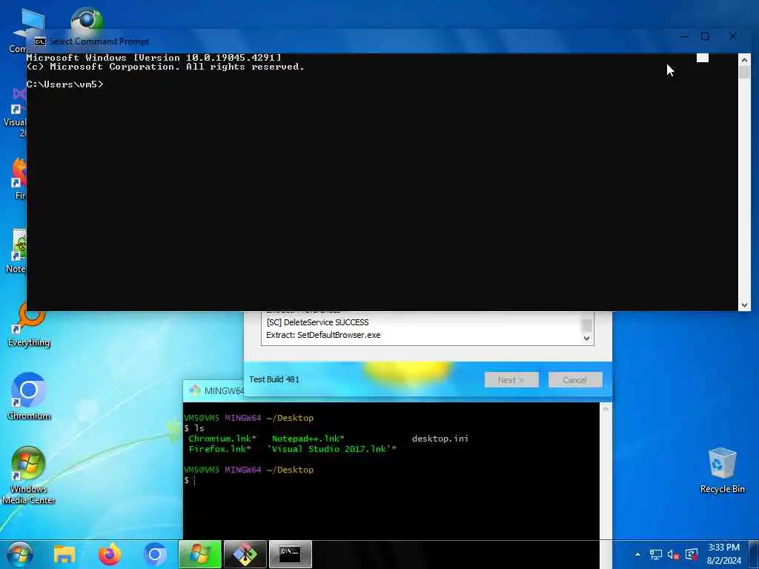The width and height of the screenshot is (759, 569).
Task: Click 'Test Build 481' label in installer
Action: tap(274, 379)
